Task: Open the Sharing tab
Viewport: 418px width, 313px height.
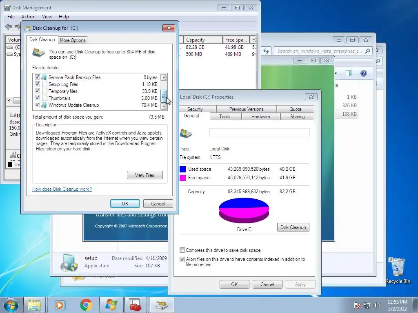Action: 297,117
